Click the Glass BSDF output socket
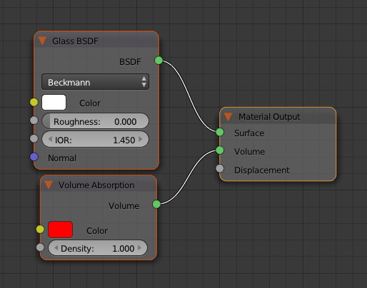367x288 pixels. click(159, 61)
